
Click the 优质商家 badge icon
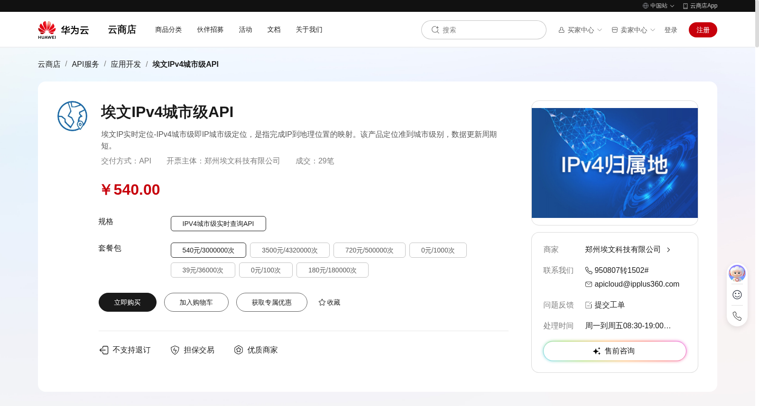pos(239,350)
